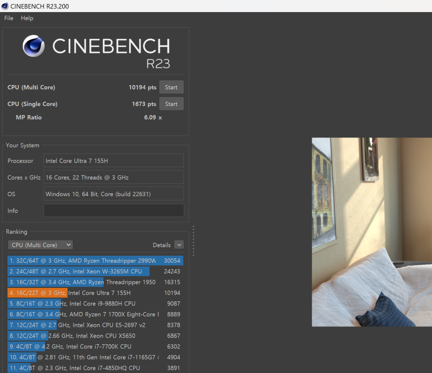Screen dimensions: 432x373
Task: Click the ranking score 16315
Action: pos(172,282)
